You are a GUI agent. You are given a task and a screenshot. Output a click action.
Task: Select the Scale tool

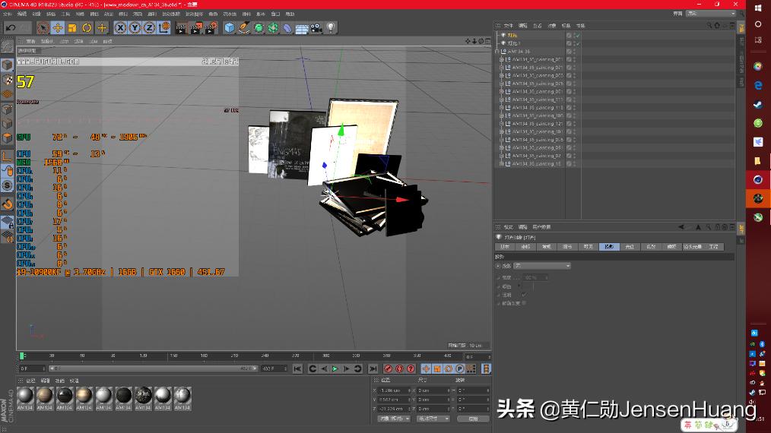(72, 28)
